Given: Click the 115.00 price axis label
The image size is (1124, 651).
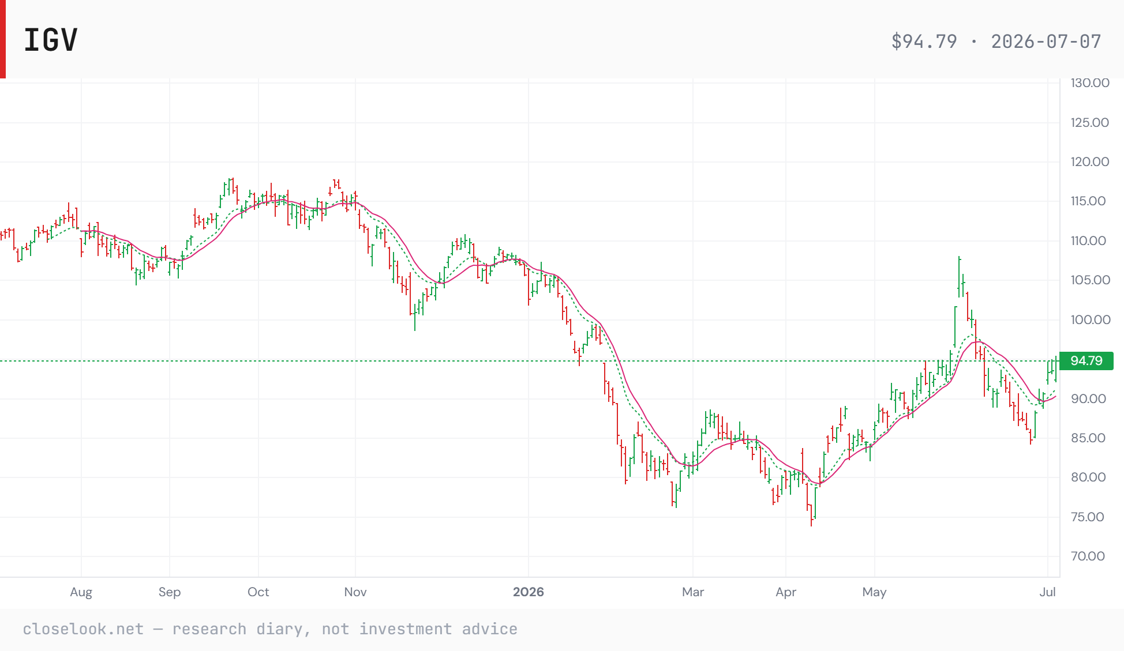Looking at the screenshot, I should tap(1088, 201).
